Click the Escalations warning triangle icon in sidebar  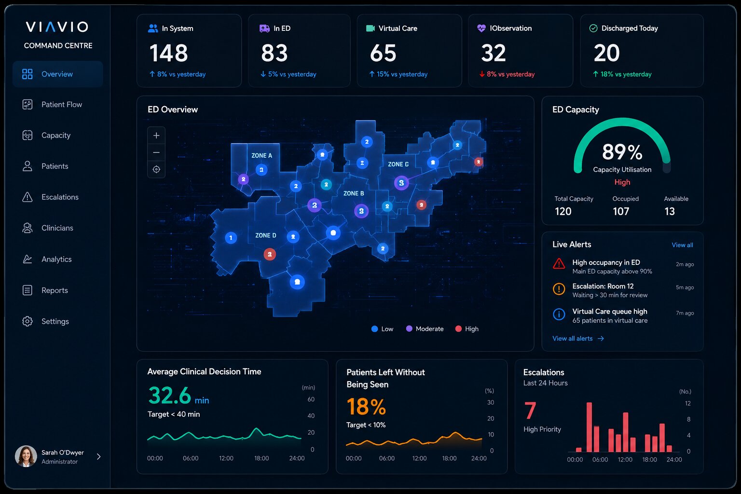[27, 197]
